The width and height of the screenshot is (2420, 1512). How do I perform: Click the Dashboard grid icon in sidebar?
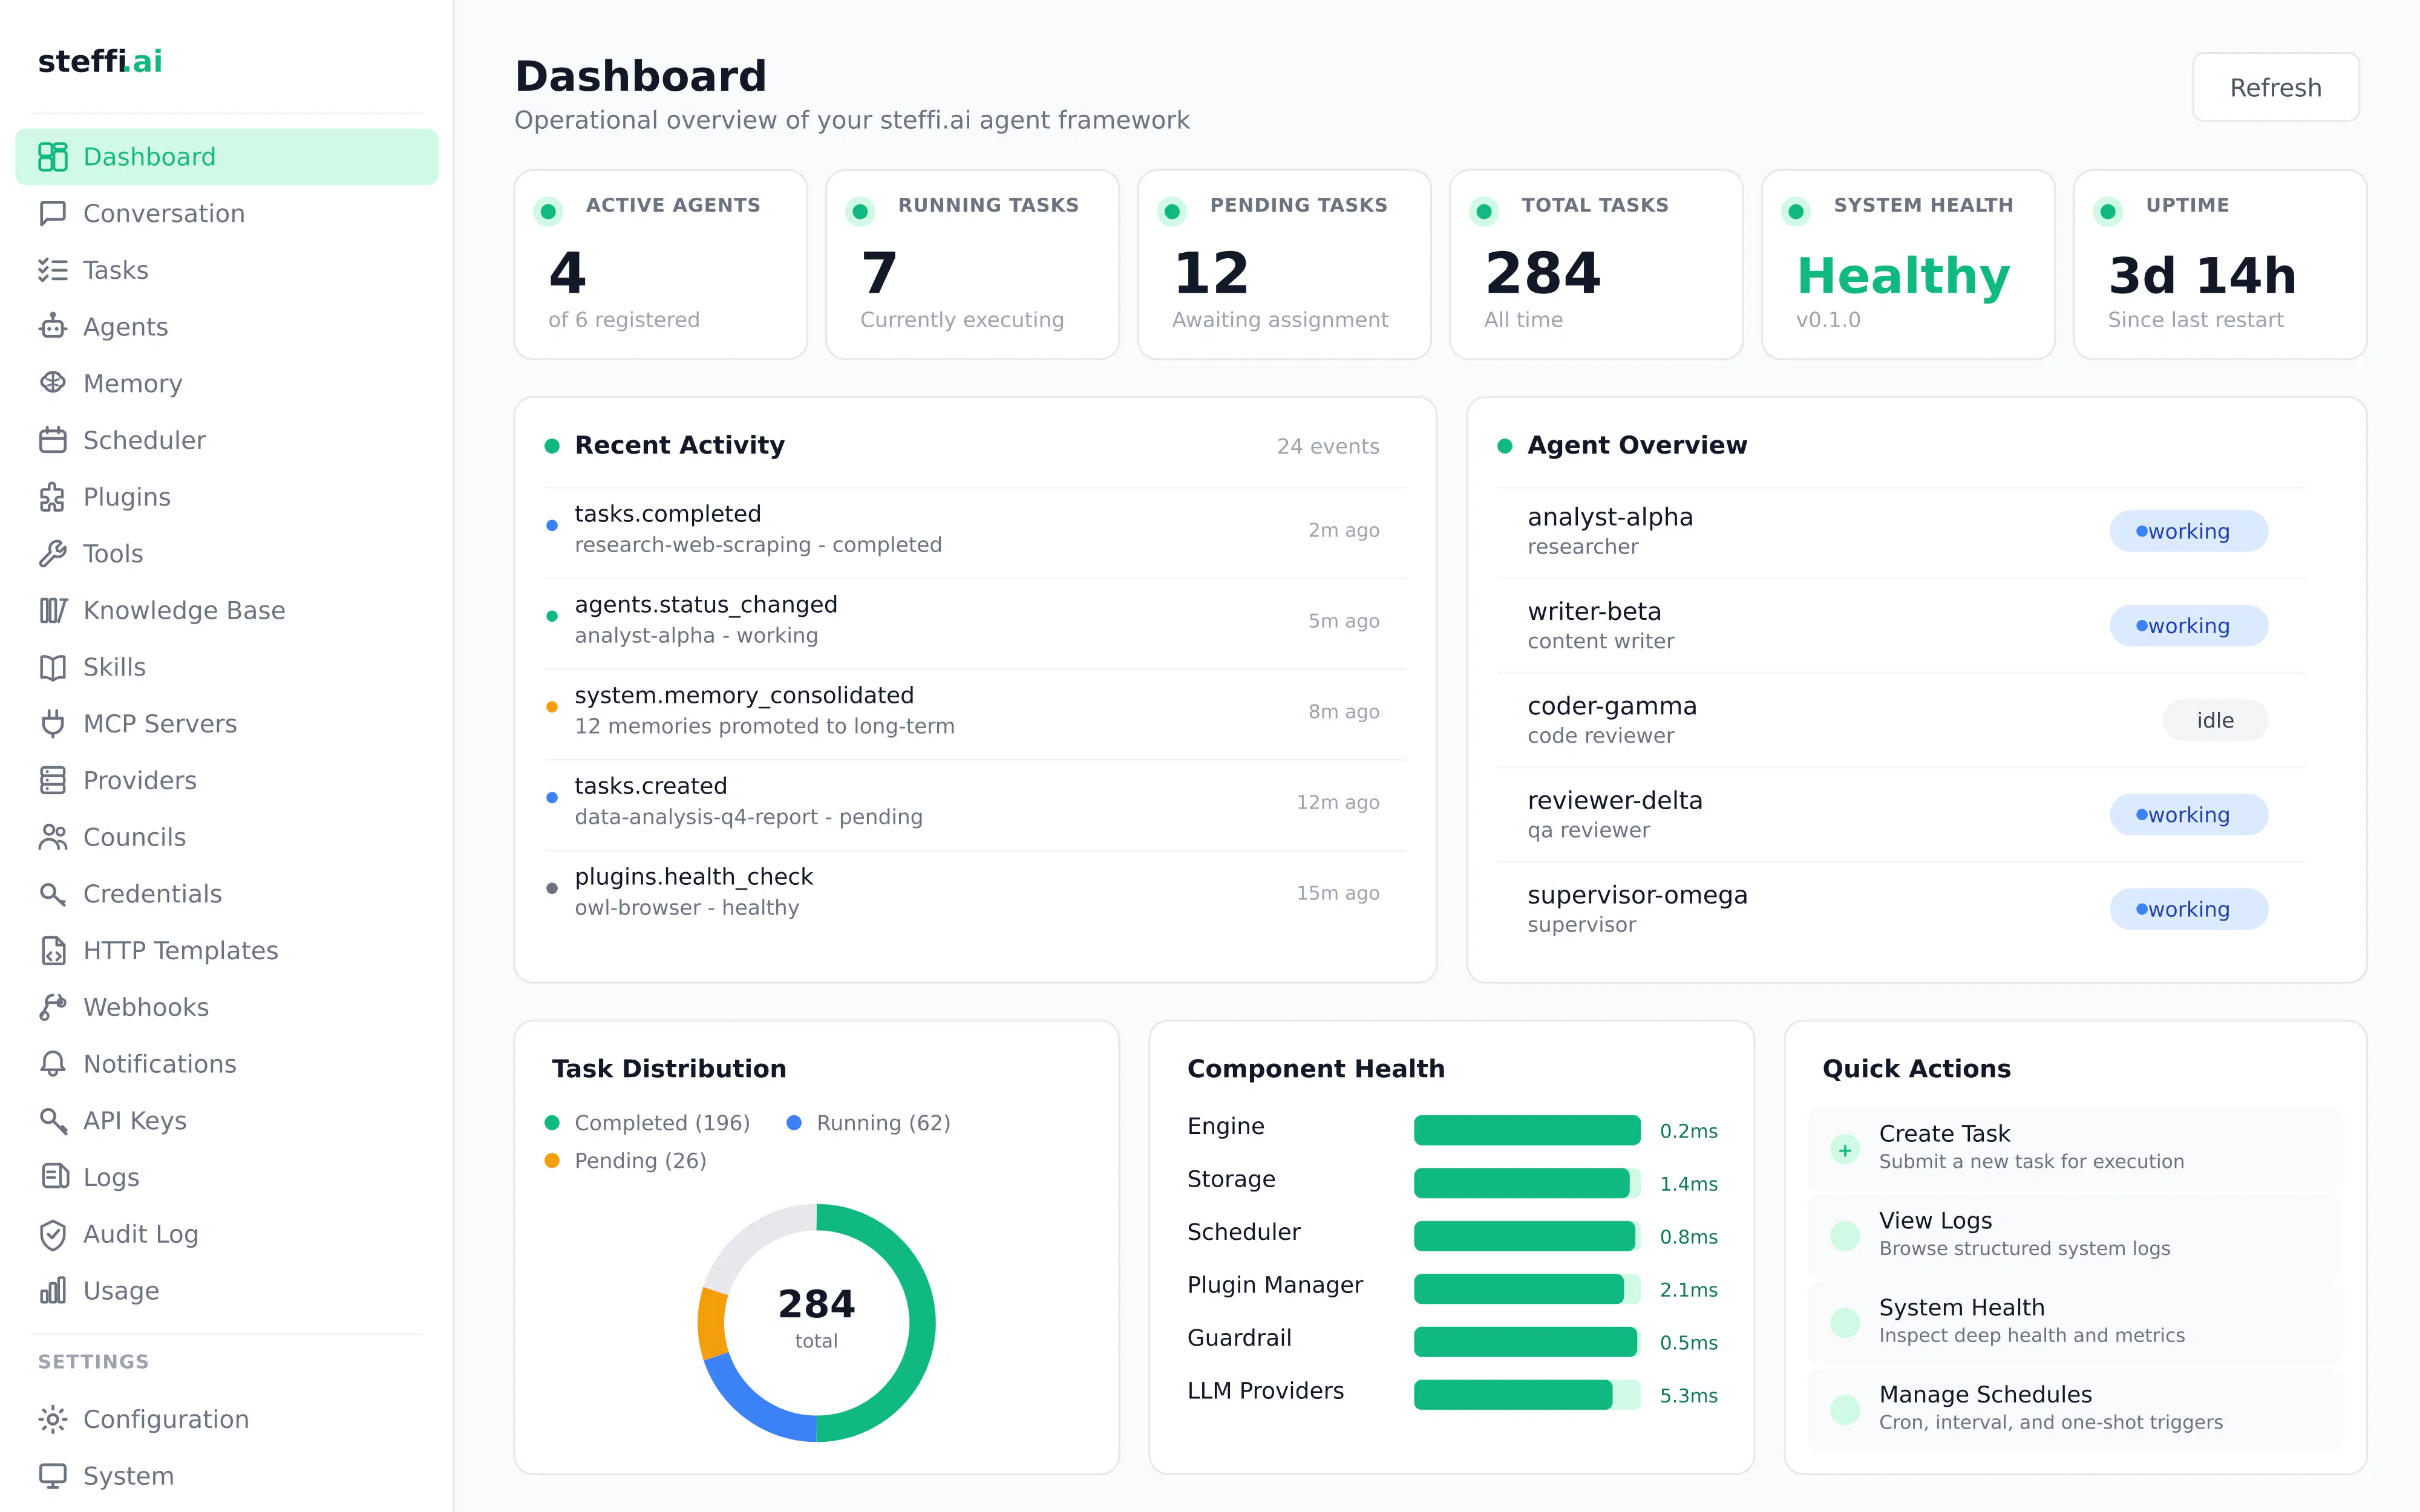53,157
